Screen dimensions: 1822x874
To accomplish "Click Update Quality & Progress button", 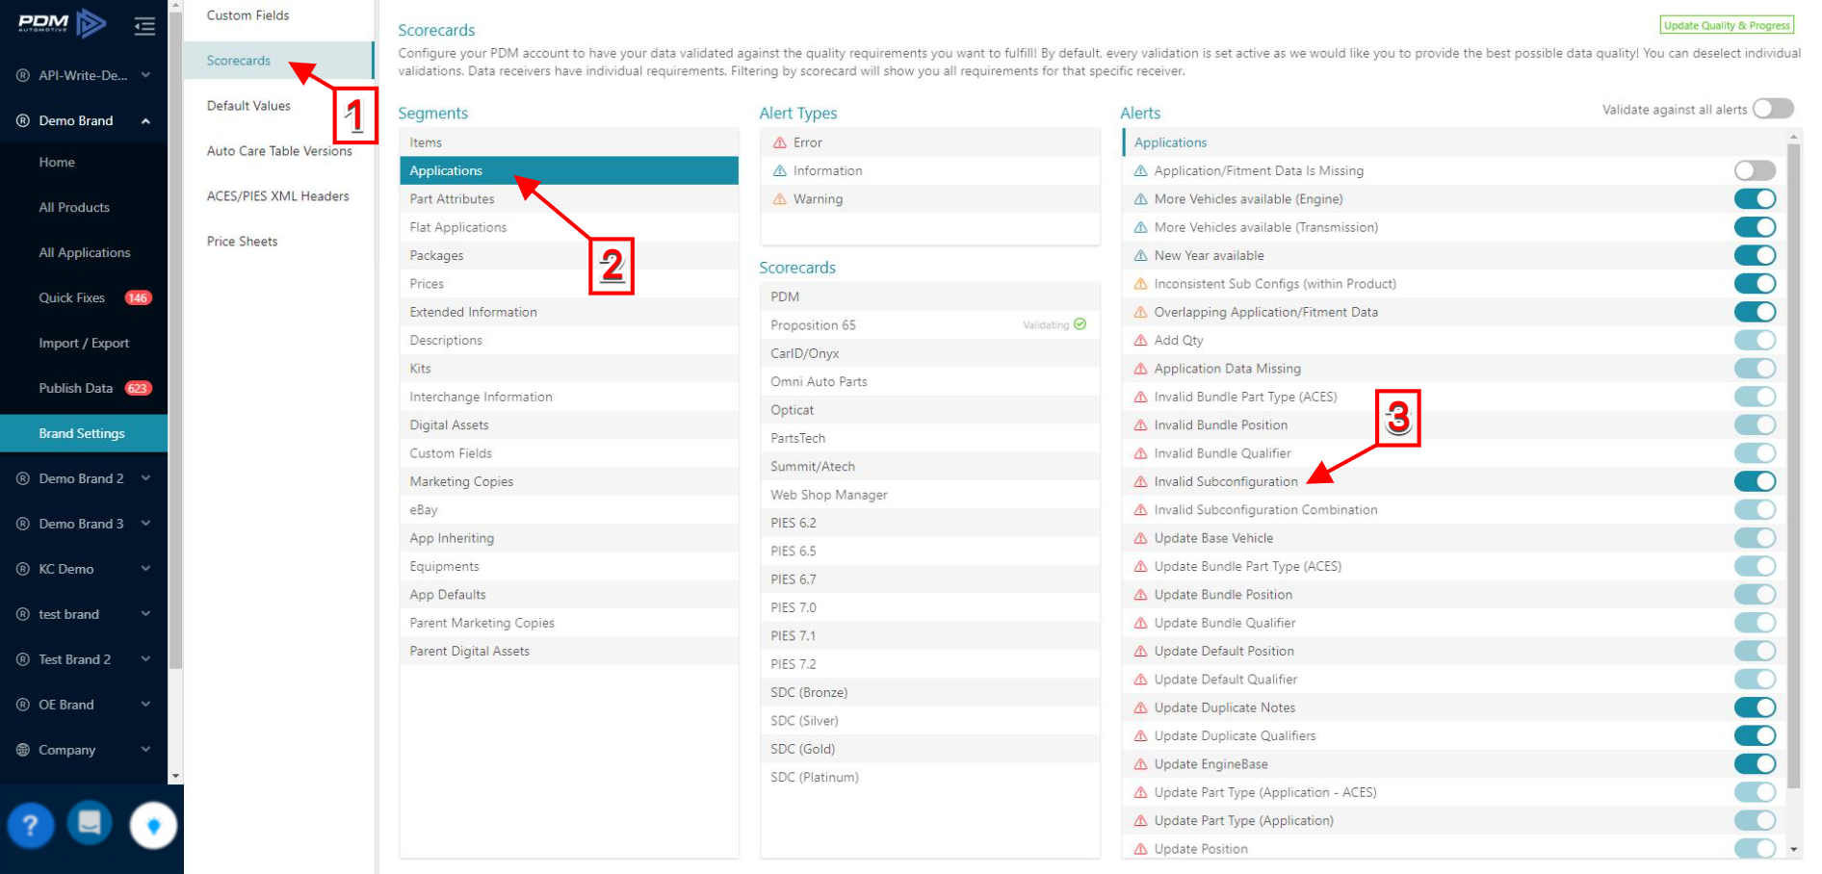I will tap(1727, 26).
